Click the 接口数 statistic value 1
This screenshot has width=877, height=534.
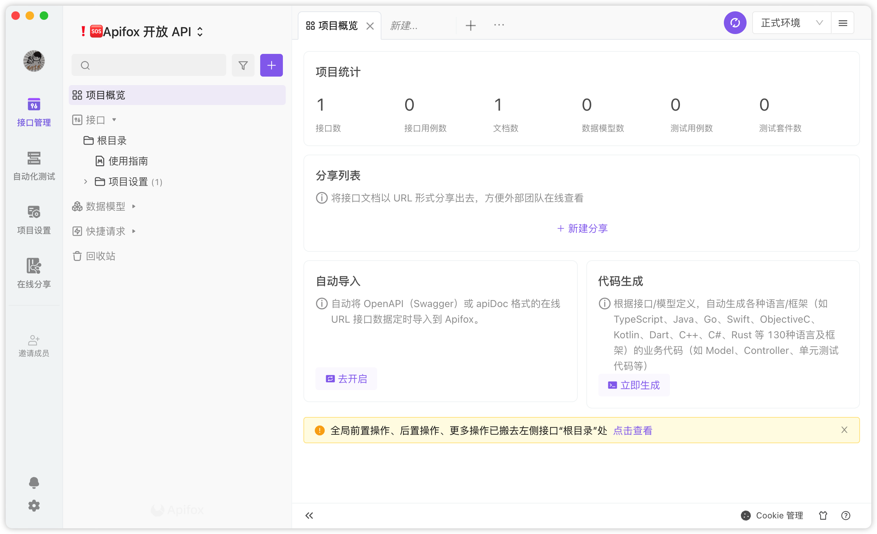click(320, 105)
